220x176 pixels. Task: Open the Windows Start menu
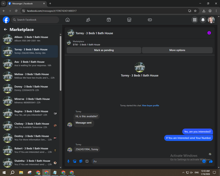(x=4, y=172)
